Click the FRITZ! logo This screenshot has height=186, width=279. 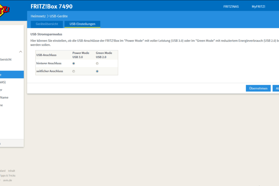click(4, 11)
